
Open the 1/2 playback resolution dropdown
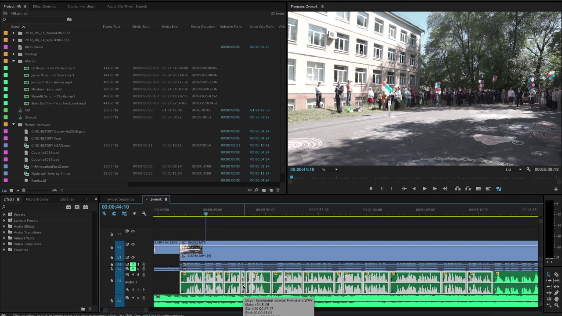[513, 169]
